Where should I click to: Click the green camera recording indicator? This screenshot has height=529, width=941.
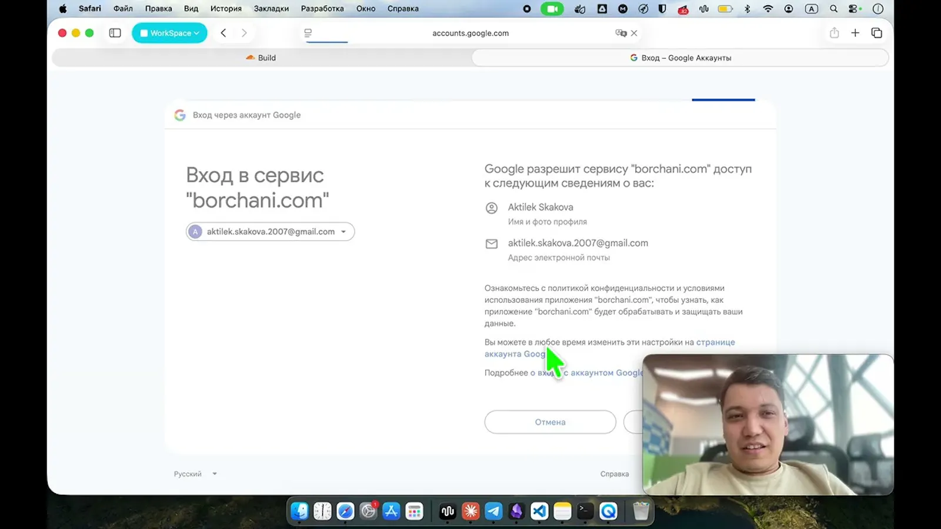552,9
